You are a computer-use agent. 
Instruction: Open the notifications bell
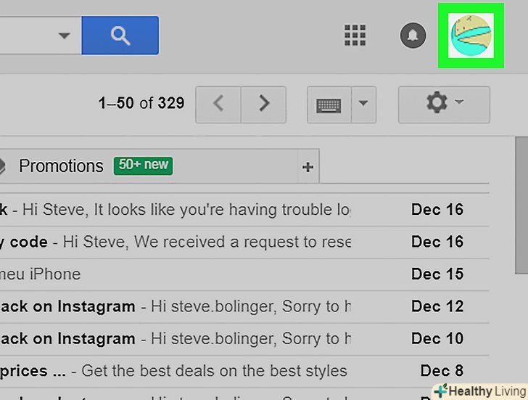point(413,35)
